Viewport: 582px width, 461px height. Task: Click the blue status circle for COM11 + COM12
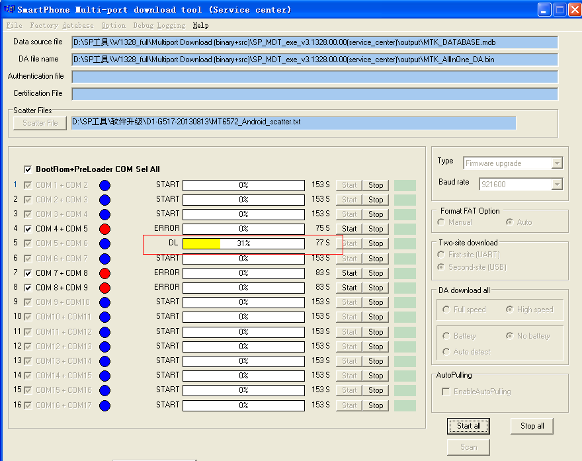[x=104, y=332]
